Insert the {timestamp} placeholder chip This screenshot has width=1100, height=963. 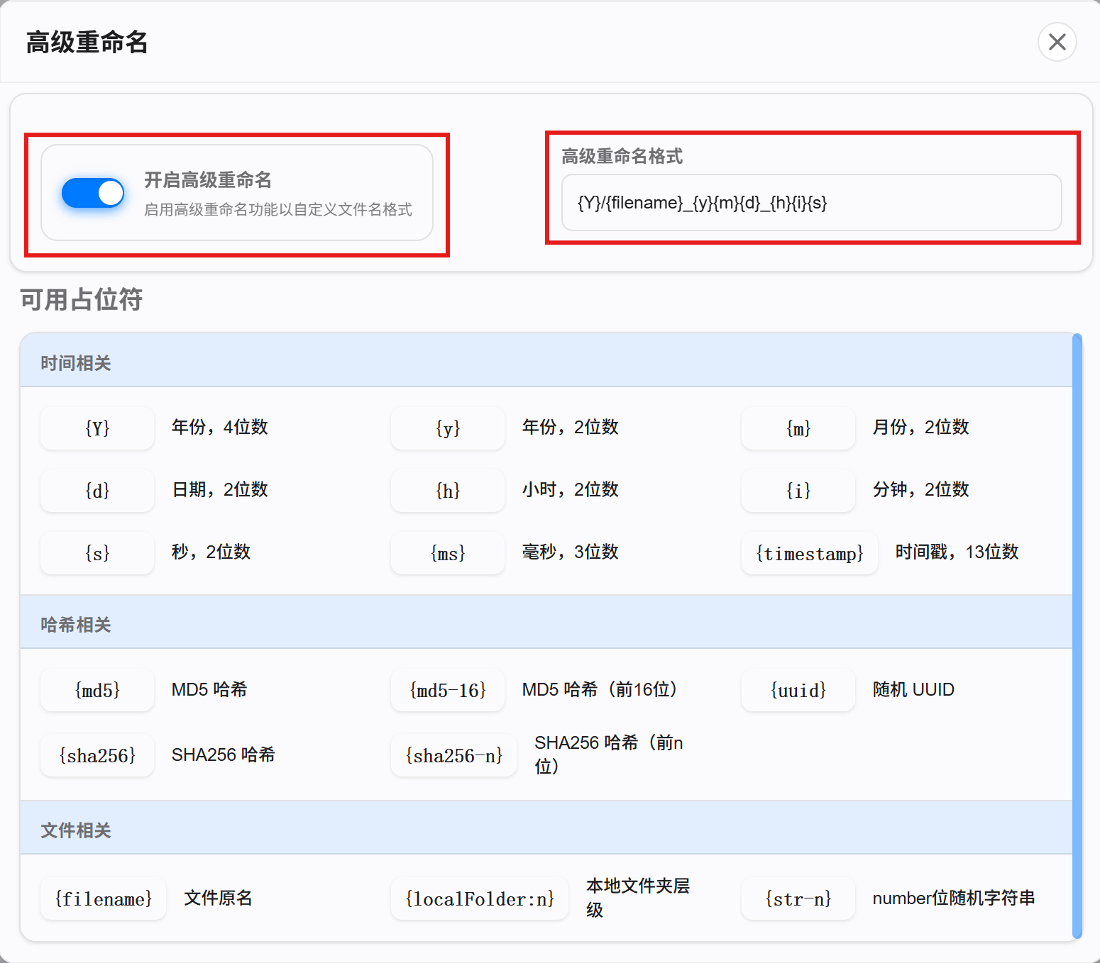[x=809, y=553]
